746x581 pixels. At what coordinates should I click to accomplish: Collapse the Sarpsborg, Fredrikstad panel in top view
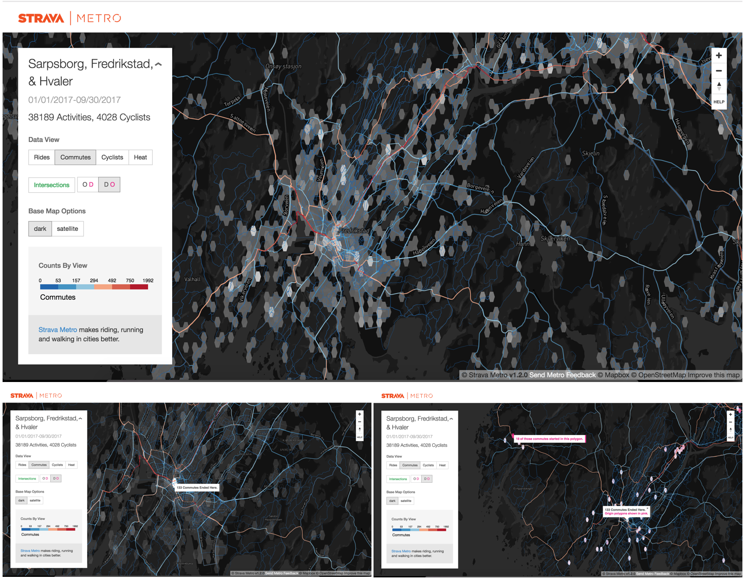pyautogui.click(x=158, y=65)
